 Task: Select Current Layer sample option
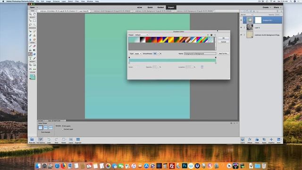(x=67, y=129)
